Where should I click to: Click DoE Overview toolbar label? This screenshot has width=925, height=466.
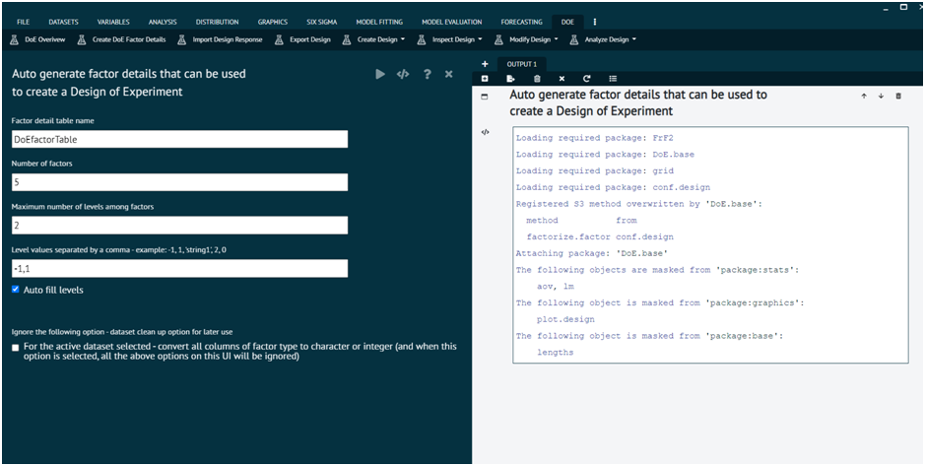pyautogui.click(x=45, y=40)
